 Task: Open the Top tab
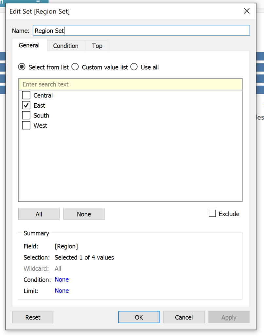point(97,46)
